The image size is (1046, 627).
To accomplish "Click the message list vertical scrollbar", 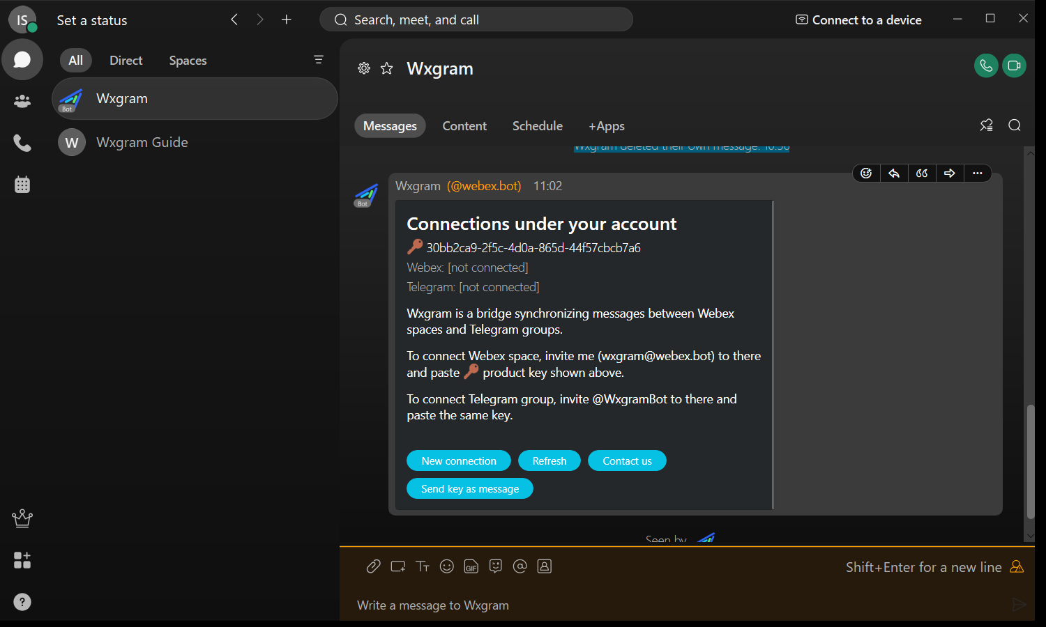I will [1030, 460].
